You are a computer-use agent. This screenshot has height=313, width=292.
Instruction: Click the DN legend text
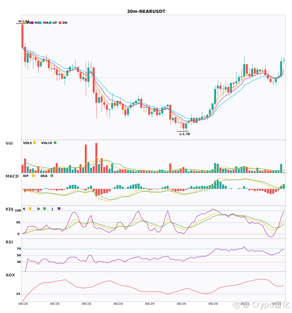(65, 23)
